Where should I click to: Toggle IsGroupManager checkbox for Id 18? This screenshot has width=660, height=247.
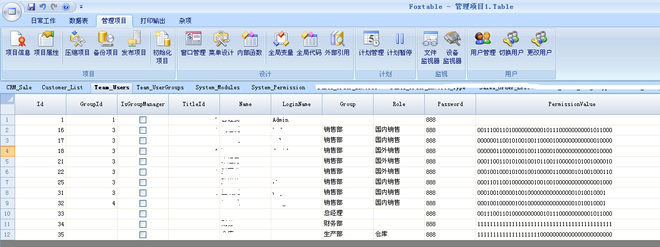point(143,151)
